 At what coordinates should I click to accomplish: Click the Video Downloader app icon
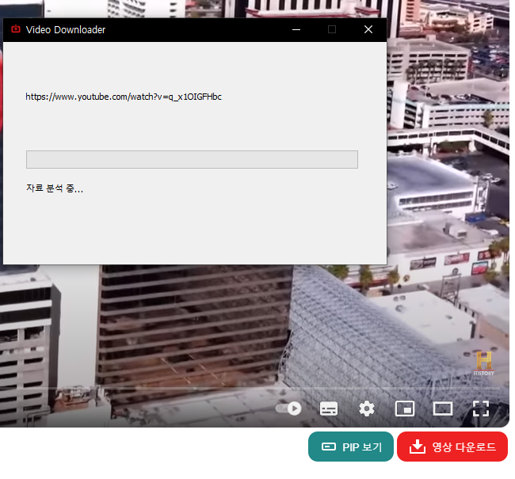pos(15,29)
